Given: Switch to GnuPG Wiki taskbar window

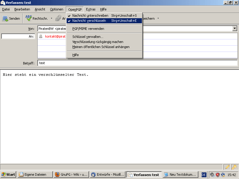Looking at the screenshot, I should 71,175.
